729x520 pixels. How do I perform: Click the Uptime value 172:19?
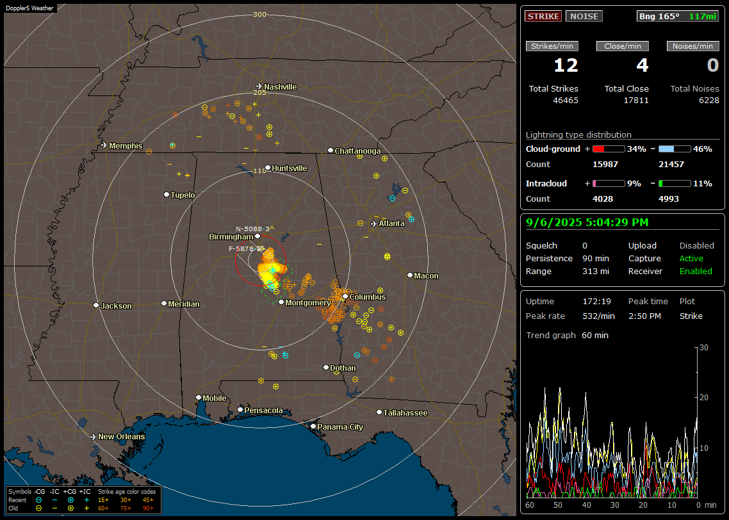click(596, 302)
